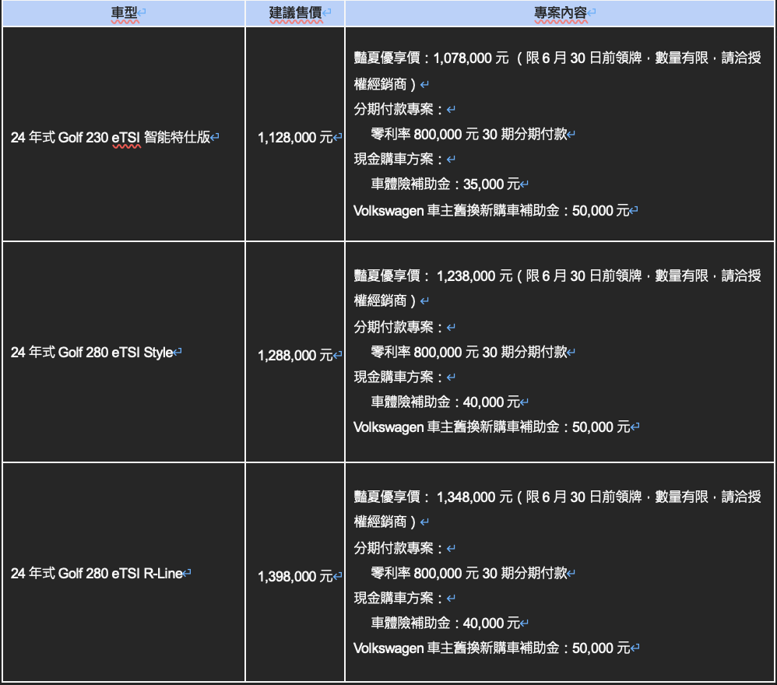Click the 零利率 800,000 元 line in R-Line row
The height and width of the screenshot is (685, 777).
tap(469, 573)
